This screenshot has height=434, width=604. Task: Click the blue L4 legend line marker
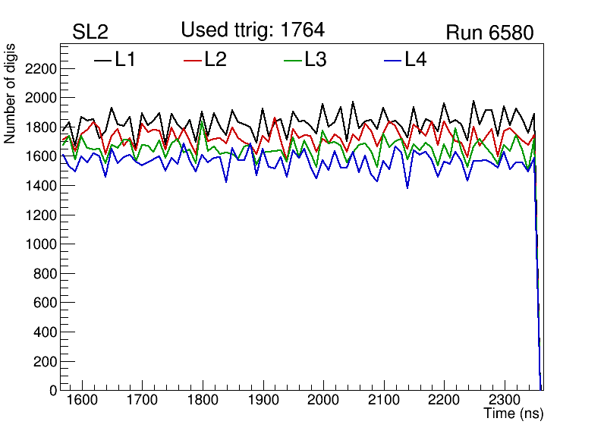coord(391,60)
